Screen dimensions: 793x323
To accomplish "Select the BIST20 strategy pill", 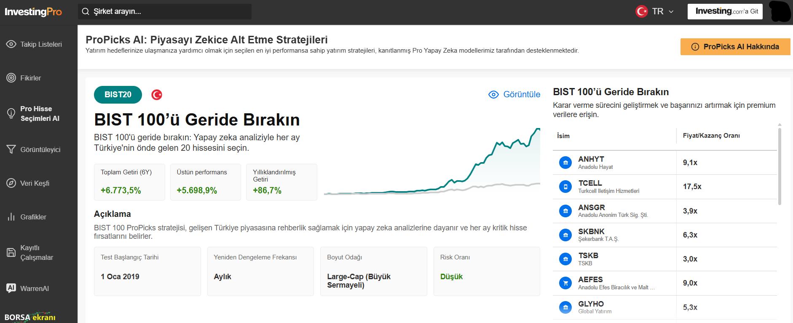I will click(118, 95).
